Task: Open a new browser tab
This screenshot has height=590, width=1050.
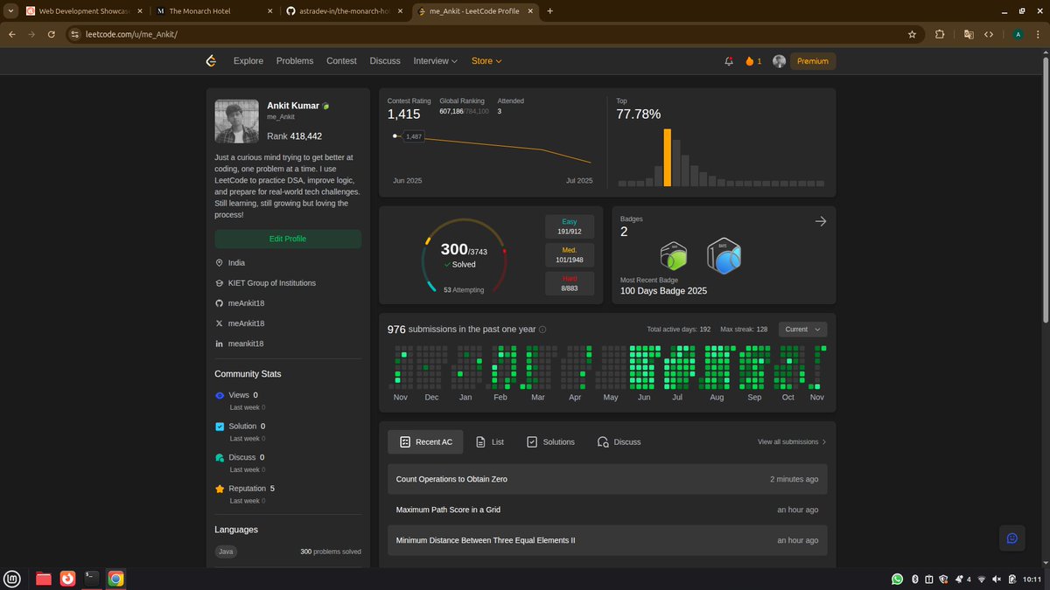Action: click(x=549, y=11)
